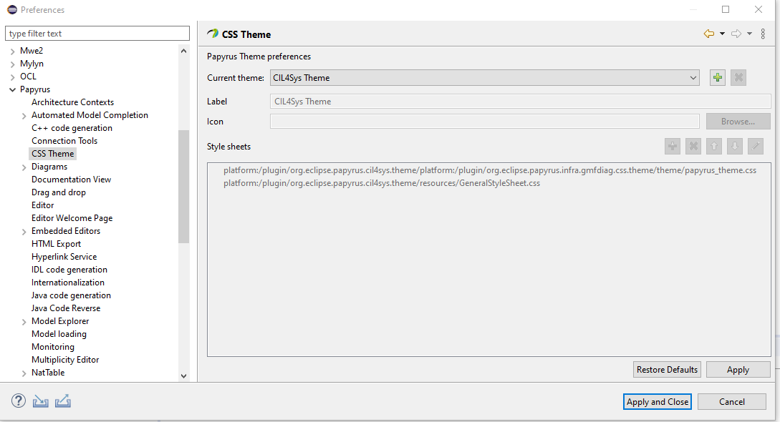Expand the OCL tree node
Screen dimensions: 780x422
click(12, 77)
